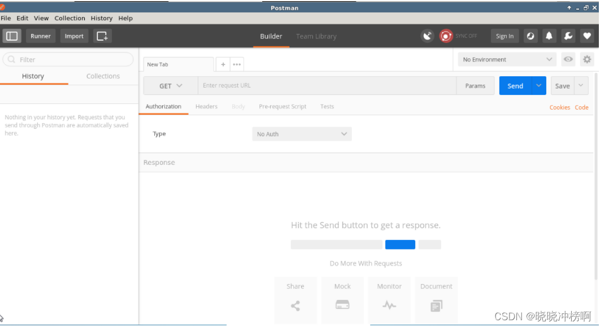Viewport: 600px width, 327px height.
Task: Focus the Filter input field
Action: [x=68, y=59]
